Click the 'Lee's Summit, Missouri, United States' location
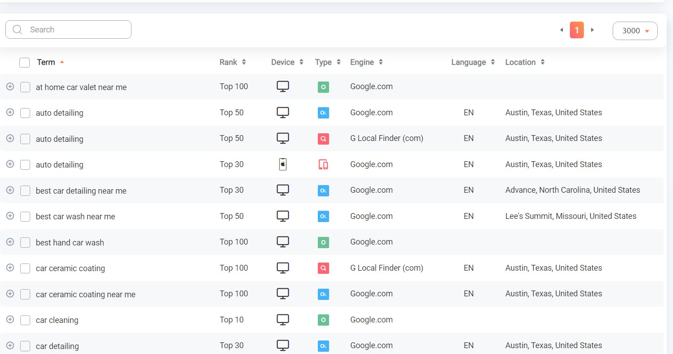This screenshot has height=354, width=673. 571,216
